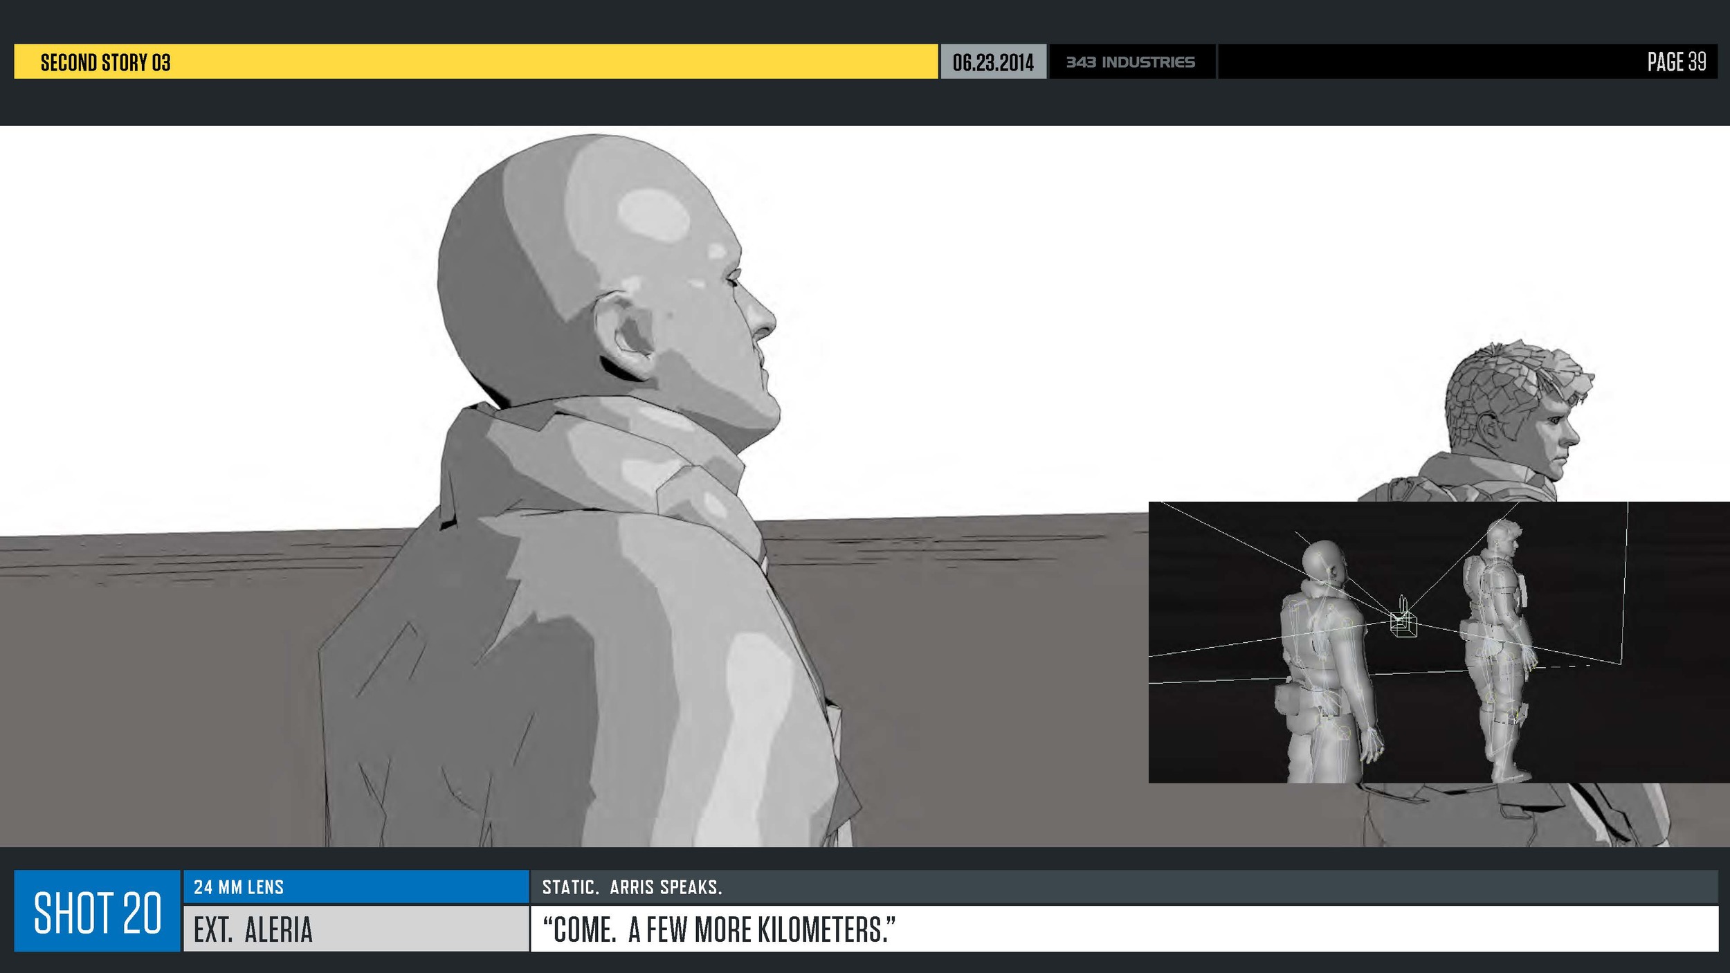Viewport: 1730px width, 973px height.
Task: Click the 'SHOT 20' blue label
Action: [x=97, y=911]
